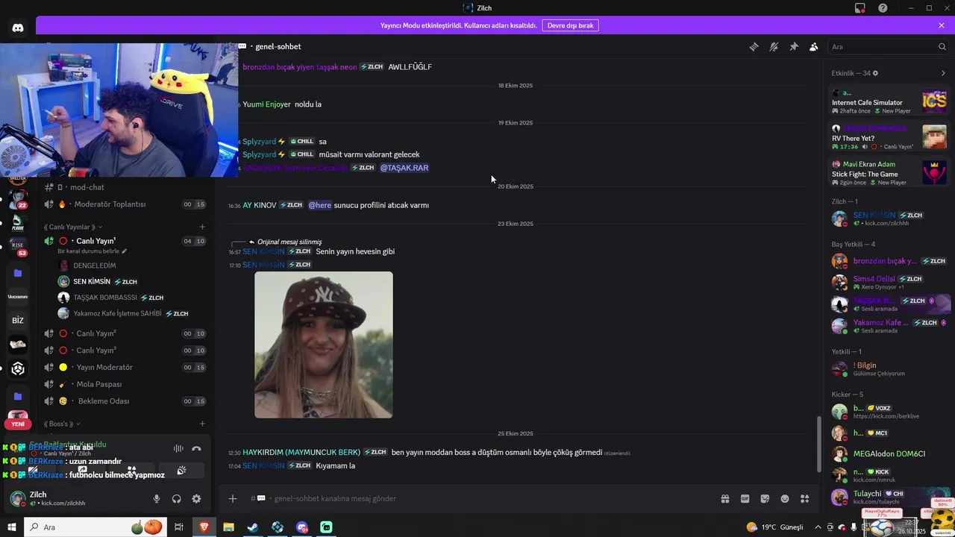
Task: Open soundboard in the voice panel
Action: (x=181, y=471)
